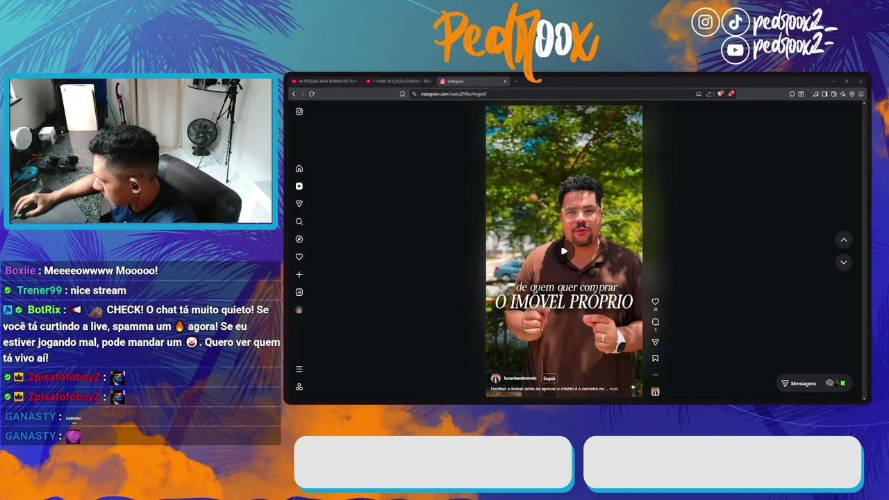Image resolution: width=889 pixels, height=500 pixels.
Task: Mute the reel audio
Action: (633, 387)
